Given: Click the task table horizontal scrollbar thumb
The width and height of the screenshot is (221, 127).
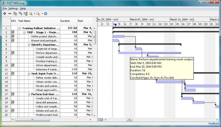Looking at the screenshot, I should 32,120.
